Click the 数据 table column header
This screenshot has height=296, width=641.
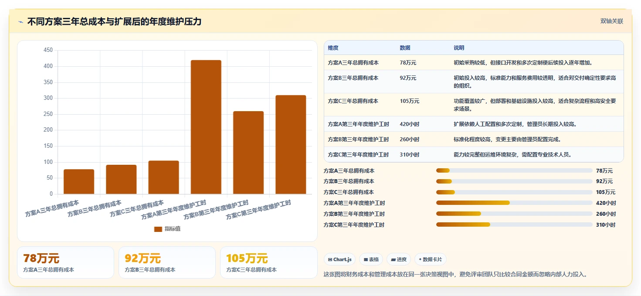coord(405,48)
